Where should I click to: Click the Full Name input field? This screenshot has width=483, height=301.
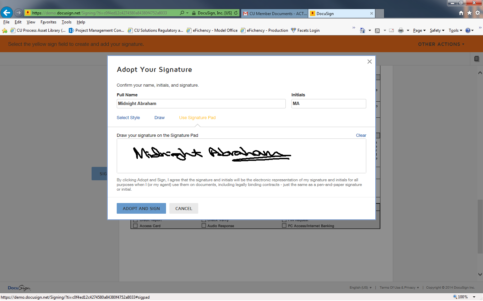(x=201, y=104)
